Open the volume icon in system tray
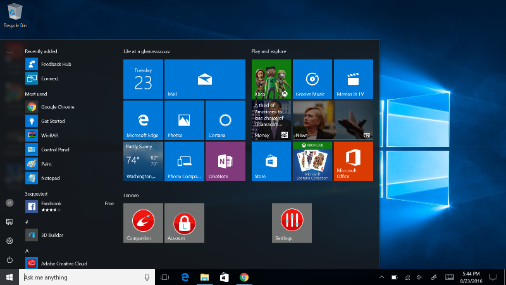The width and height of the screenshot is (506, 285). point(419,277)
